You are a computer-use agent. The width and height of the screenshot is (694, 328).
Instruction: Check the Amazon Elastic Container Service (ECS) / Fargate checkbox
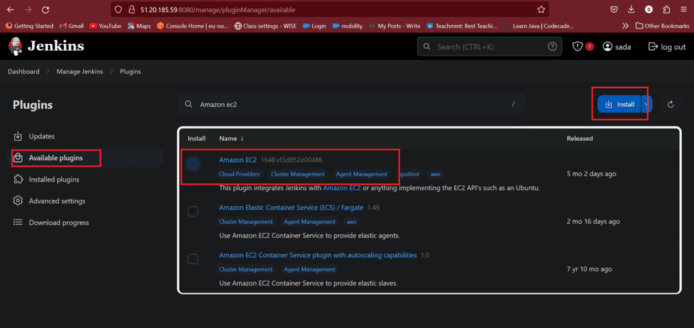pyautogui.click(x=193, y=212)
